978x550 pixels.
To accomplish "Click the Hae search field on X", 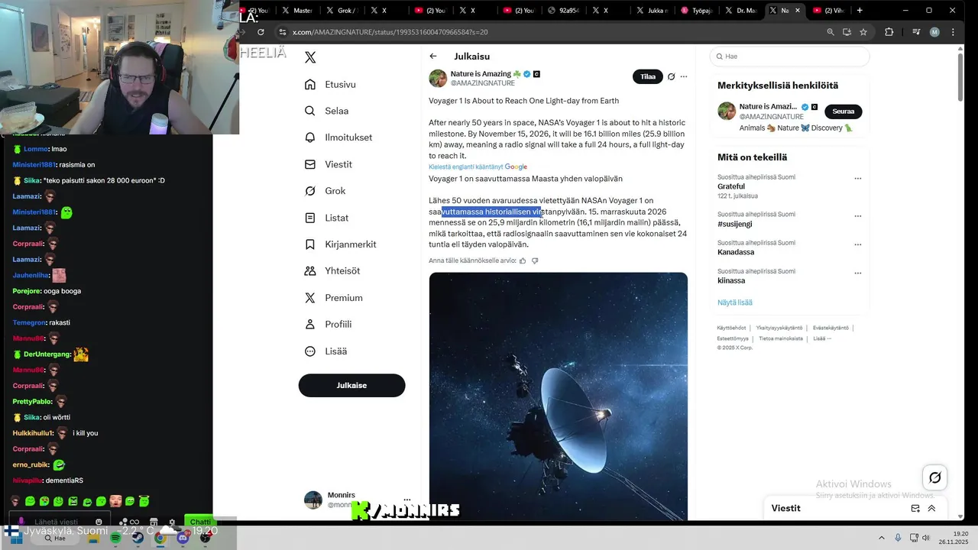I will (x=789, y=57).
